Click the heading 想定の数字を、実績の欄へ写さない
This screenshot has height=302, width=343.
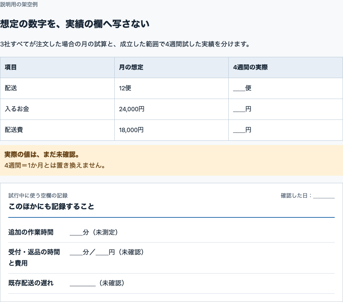74,24
